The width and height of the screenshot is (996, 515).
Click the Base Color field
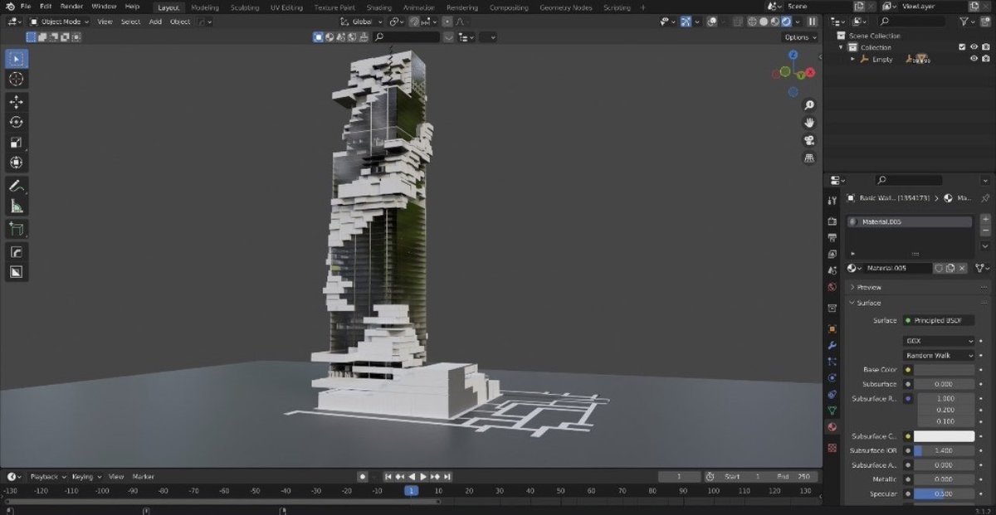click(x=944, y=370)
